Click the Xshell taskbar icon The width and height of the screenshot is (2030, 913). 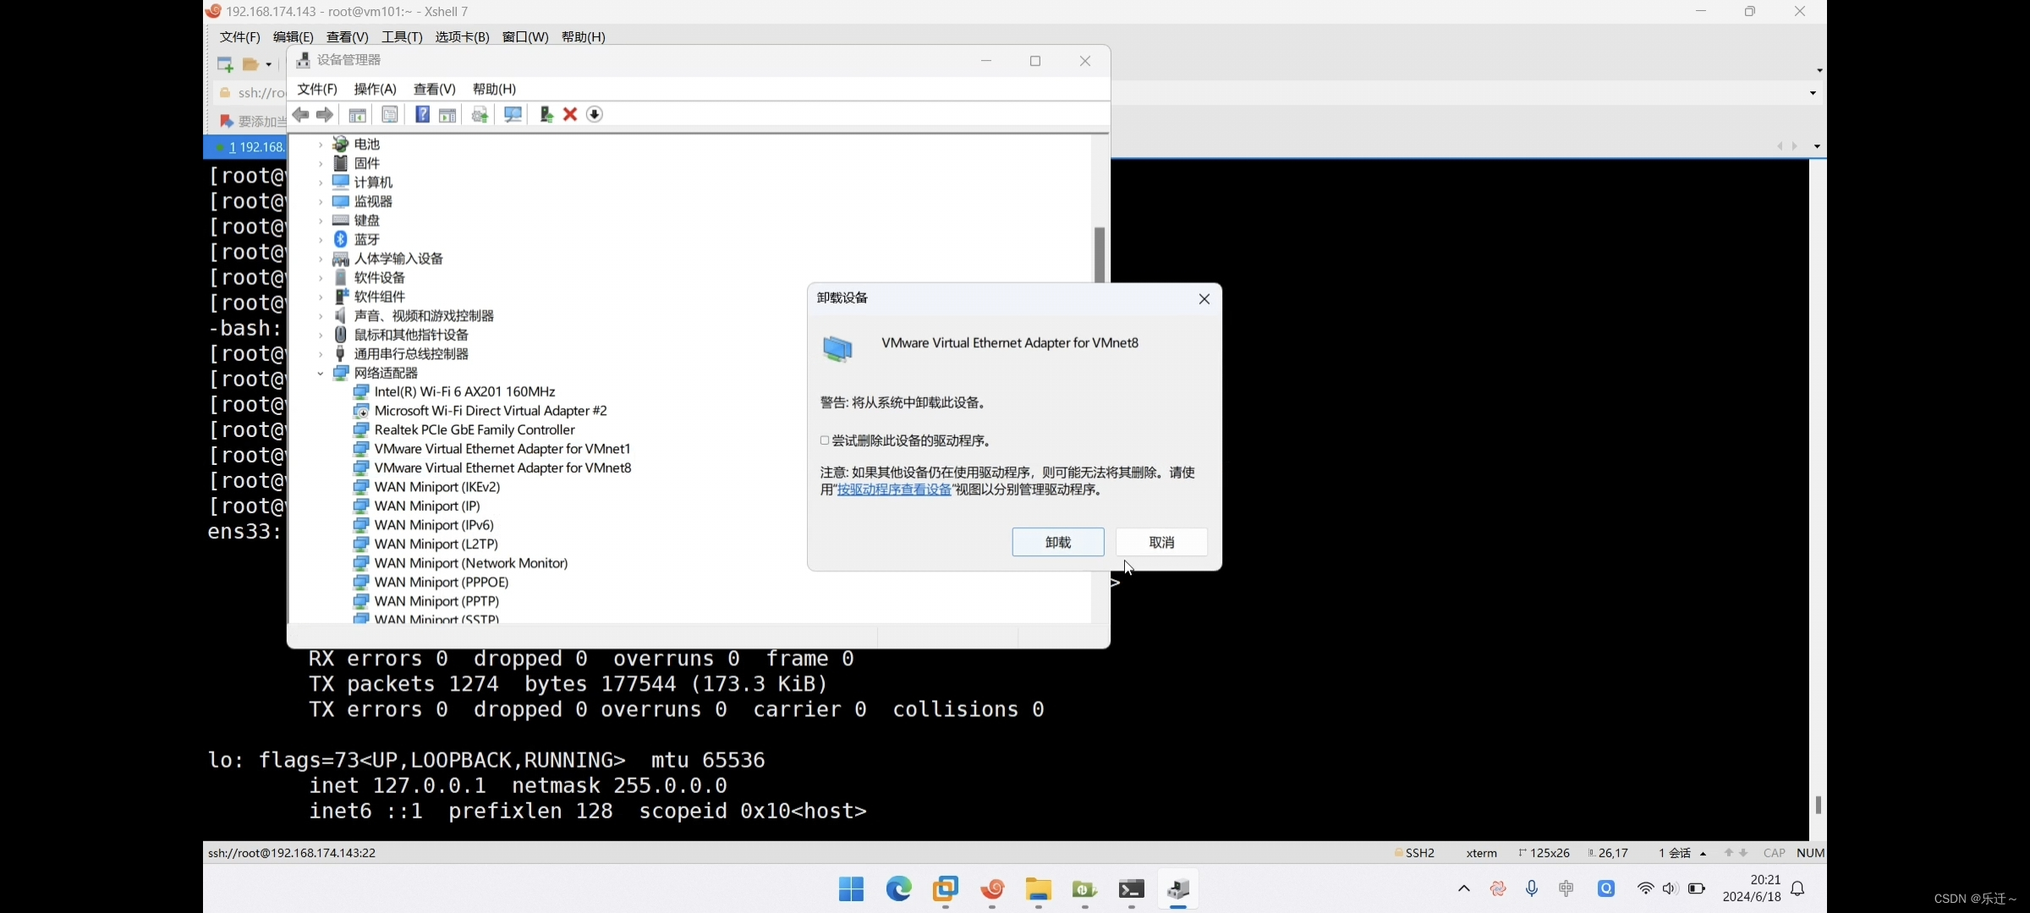991,889
